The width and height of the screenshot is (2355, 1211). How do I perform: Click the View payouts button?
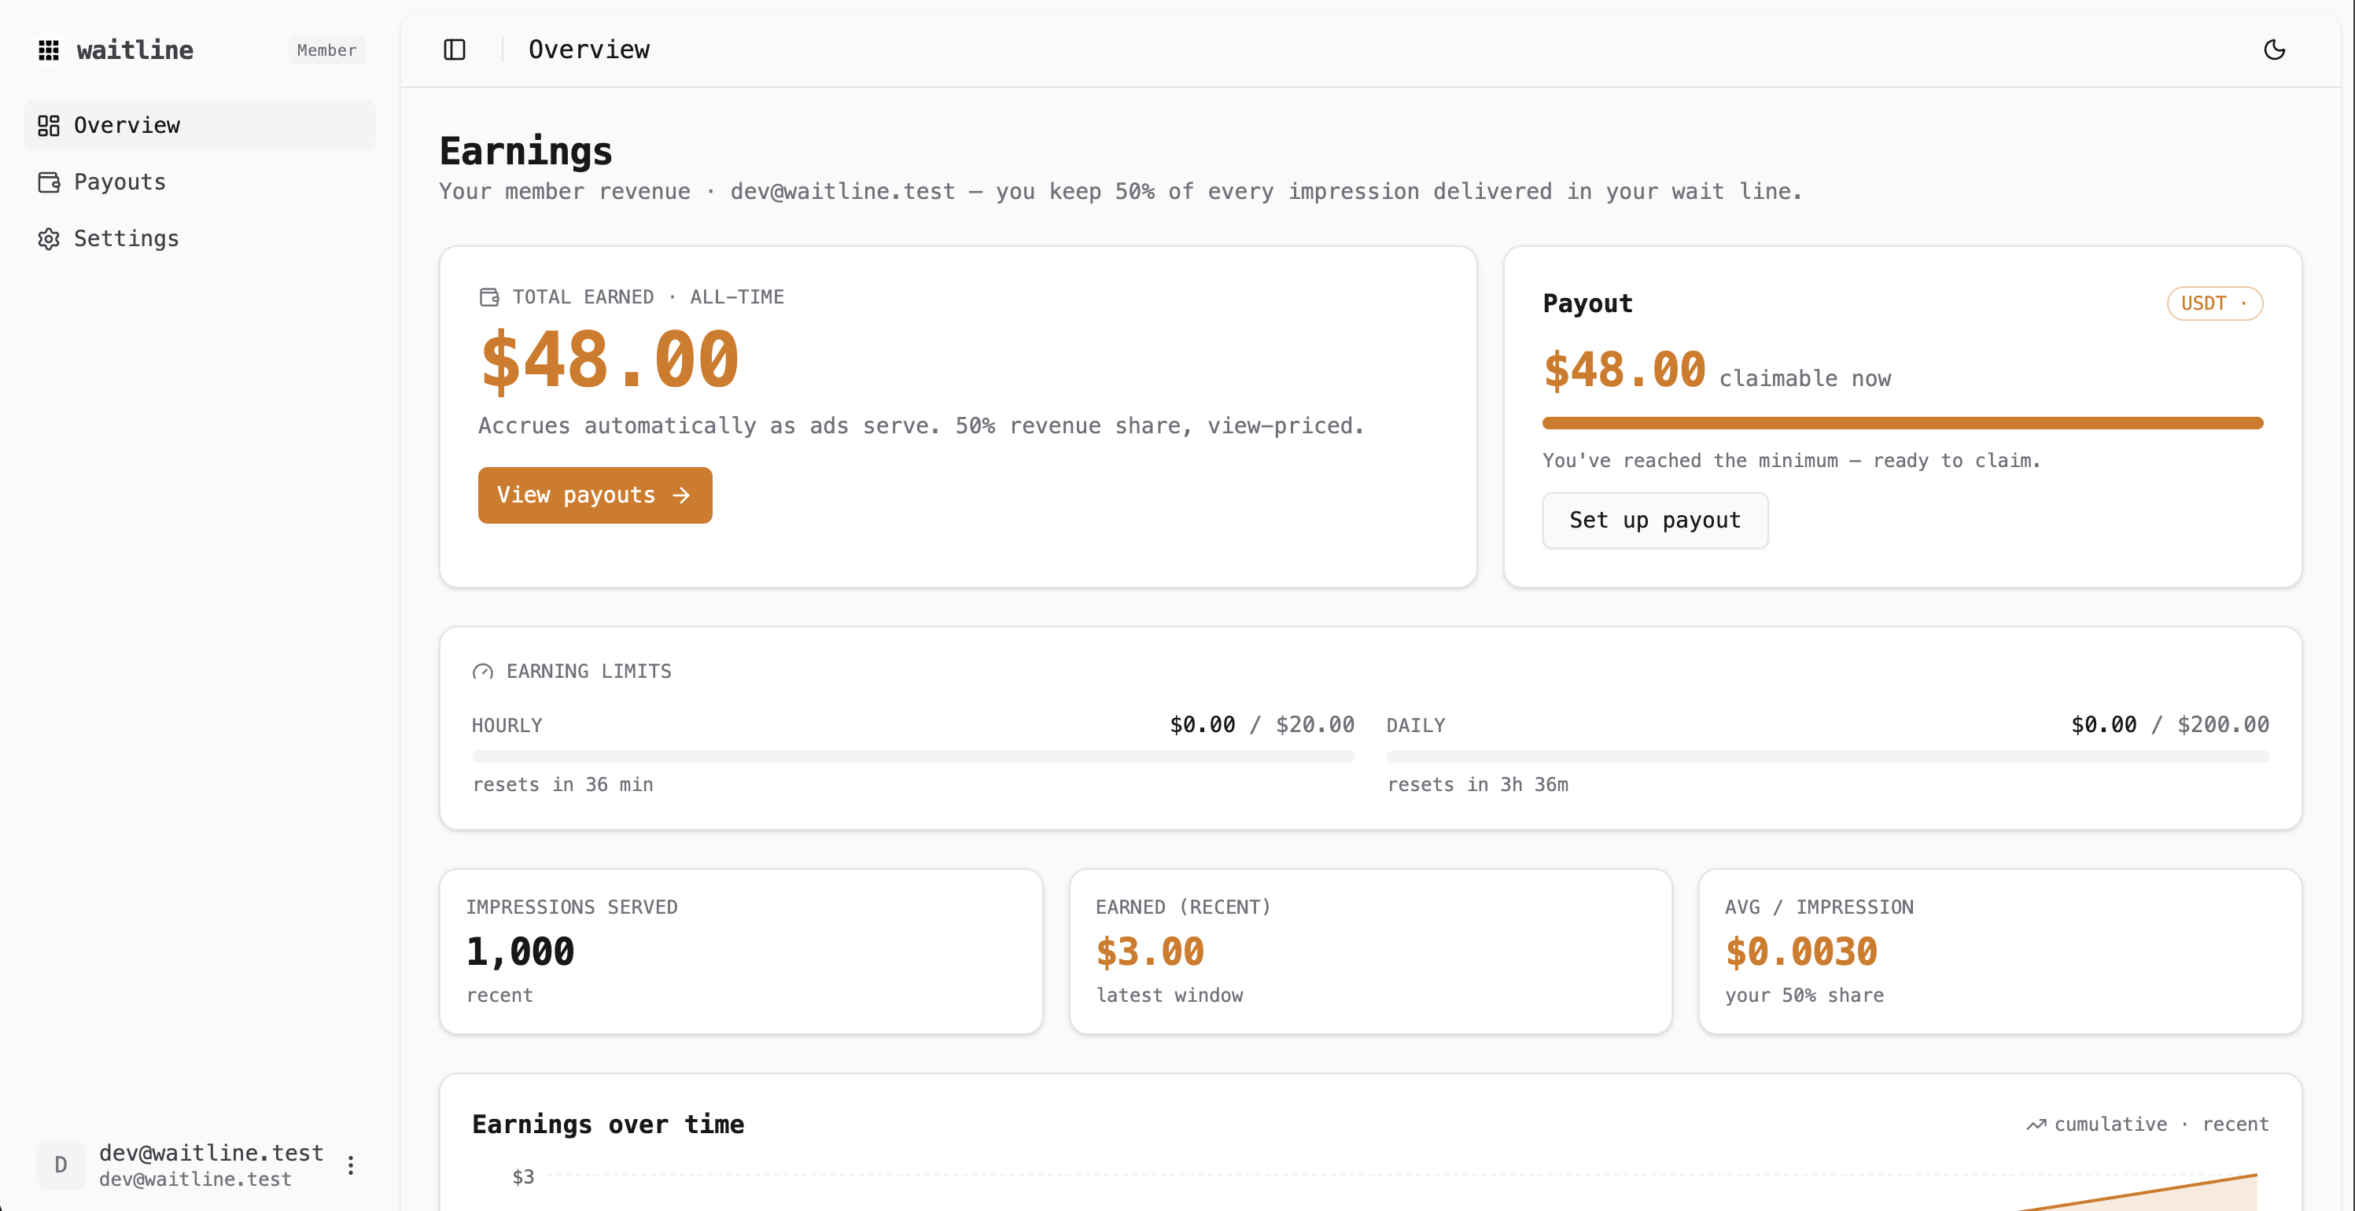click(595, 495)
